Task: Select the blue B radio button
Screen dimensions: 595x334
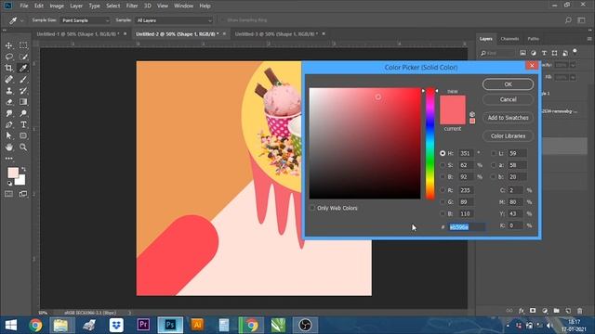Action: pos(443,213)
